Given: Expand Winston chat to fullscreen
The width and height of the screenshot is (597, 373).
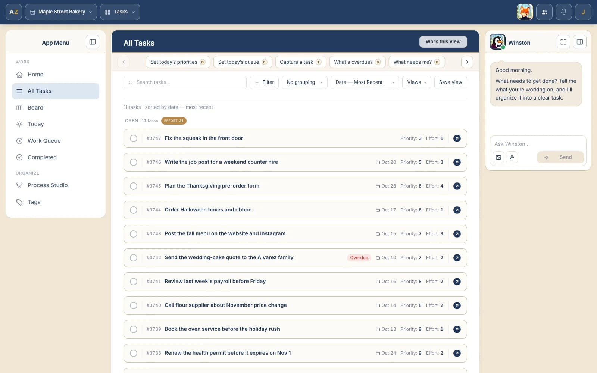Looking at the screenshot, I should pos(563,42).
